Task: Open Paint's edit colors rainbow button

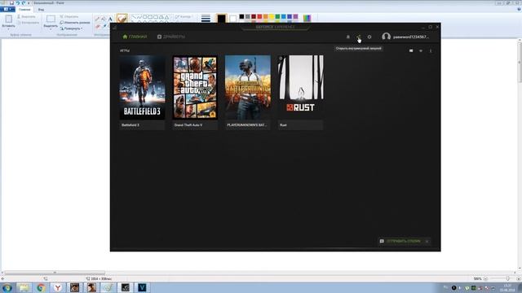Action: [307, 18]
